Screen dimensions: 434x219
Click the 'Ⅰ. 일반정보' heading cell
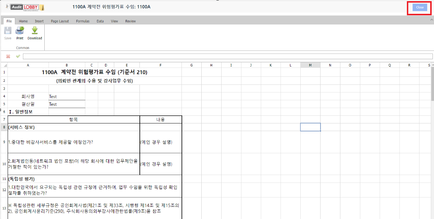[x=28, y=112]
